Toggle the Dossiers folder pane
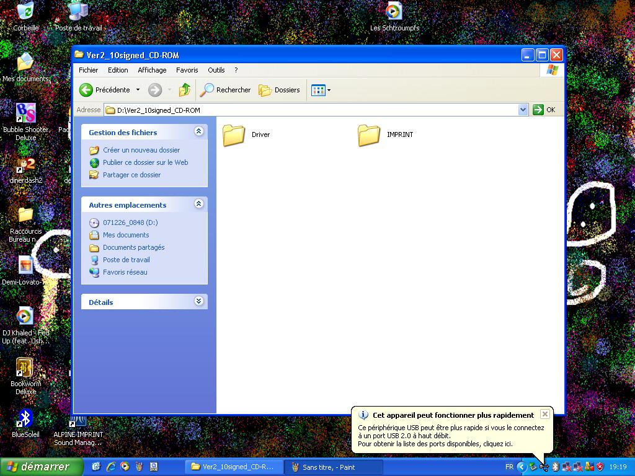 (279, 90)
